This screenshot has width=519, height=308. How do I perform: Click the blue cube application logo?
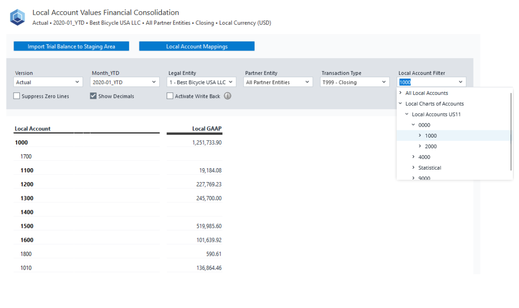click(x=18, y=17)
